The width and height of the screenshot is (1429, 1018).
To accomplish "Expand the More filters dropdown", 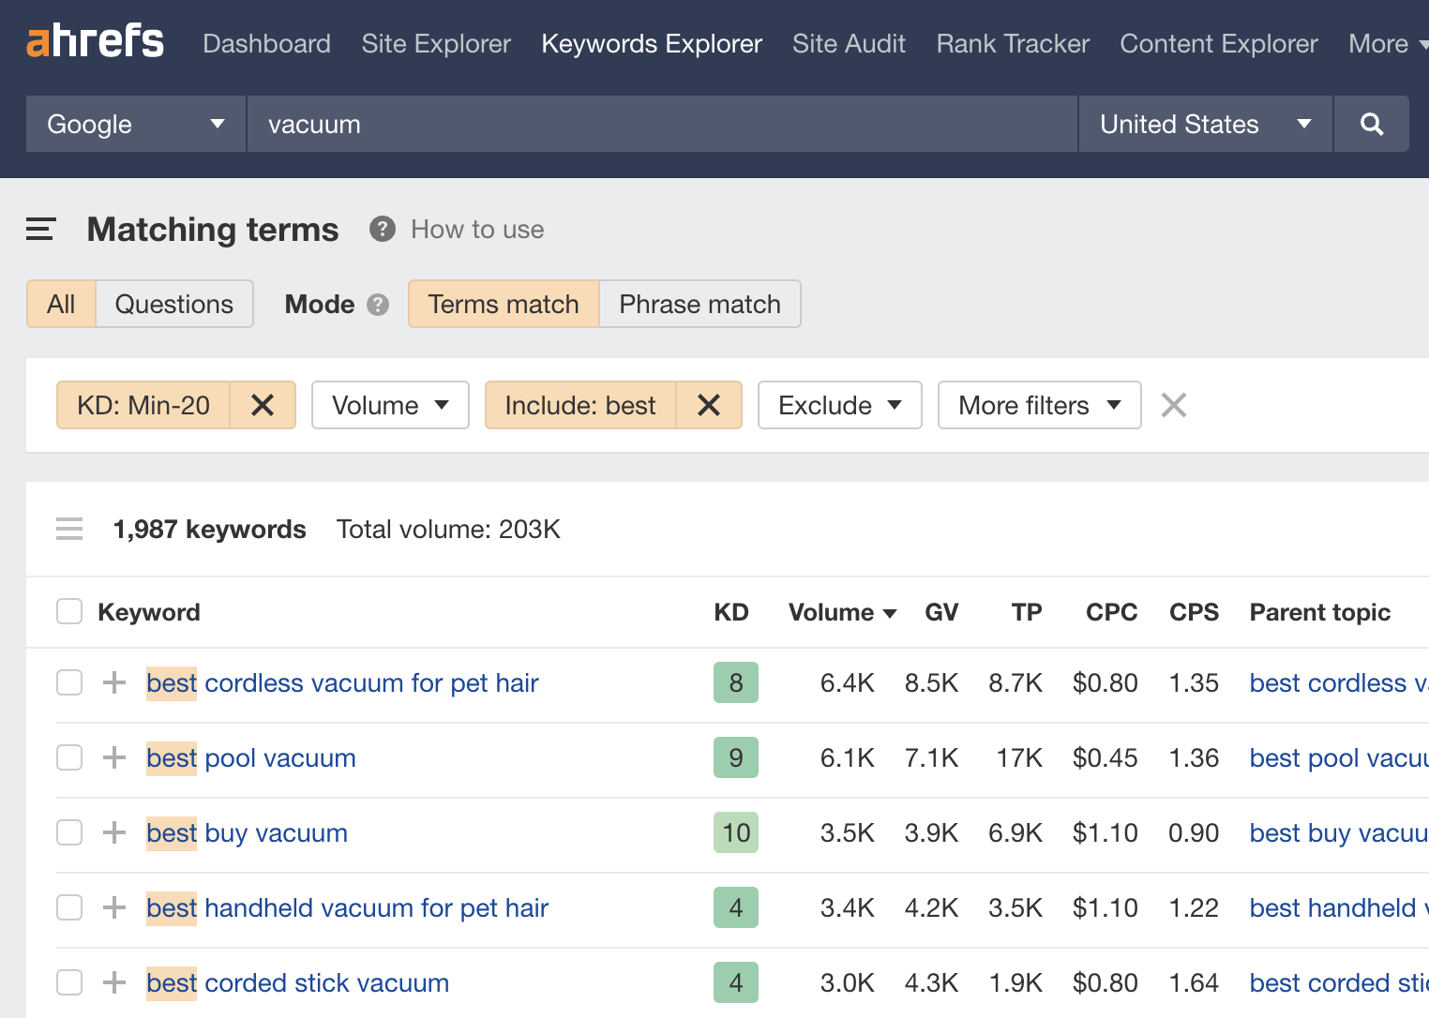I will point(1039,405).
